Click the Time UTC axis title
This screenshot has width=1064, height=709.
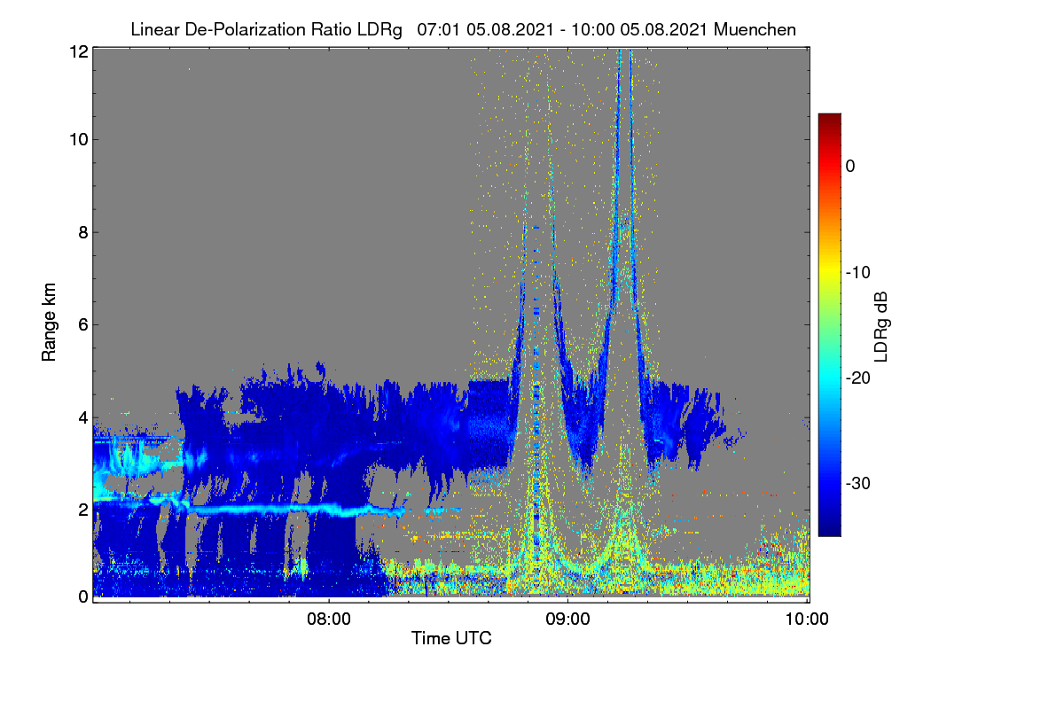(x=451, y=638)
